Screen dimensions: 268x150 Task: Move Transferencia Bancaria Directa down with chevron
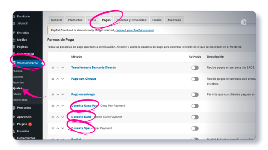[63, 67]
